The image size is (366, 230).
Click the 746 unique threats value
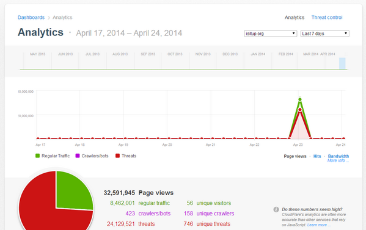coord(188,224)
